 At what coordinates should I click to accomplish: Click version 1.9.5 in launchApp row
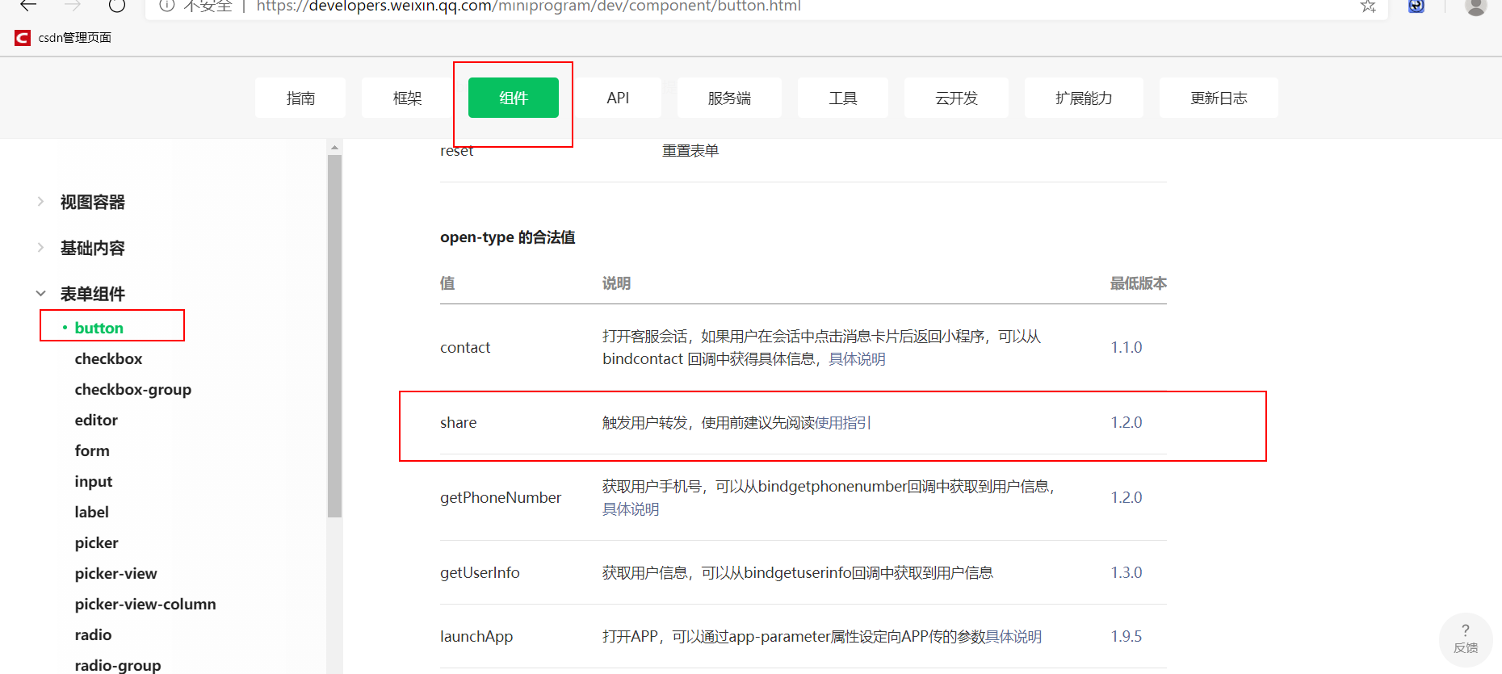[1126, 636]
